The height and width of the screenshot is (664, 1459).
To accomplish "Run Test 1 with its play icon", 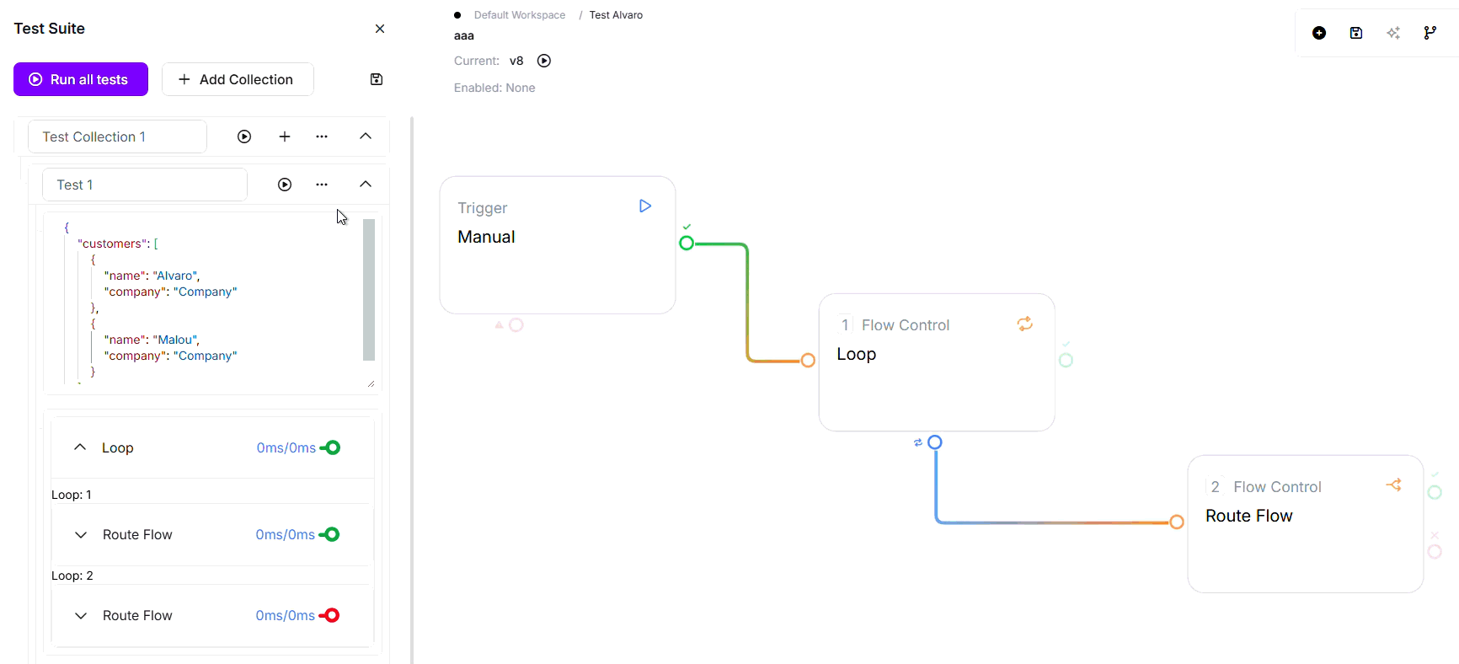I will (285, 185).
